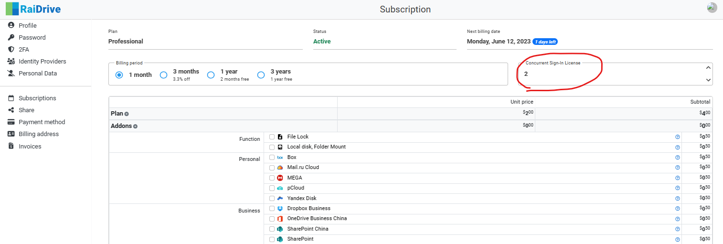
Task: Expand the Addons row details
Action: [x=135, y=127]
